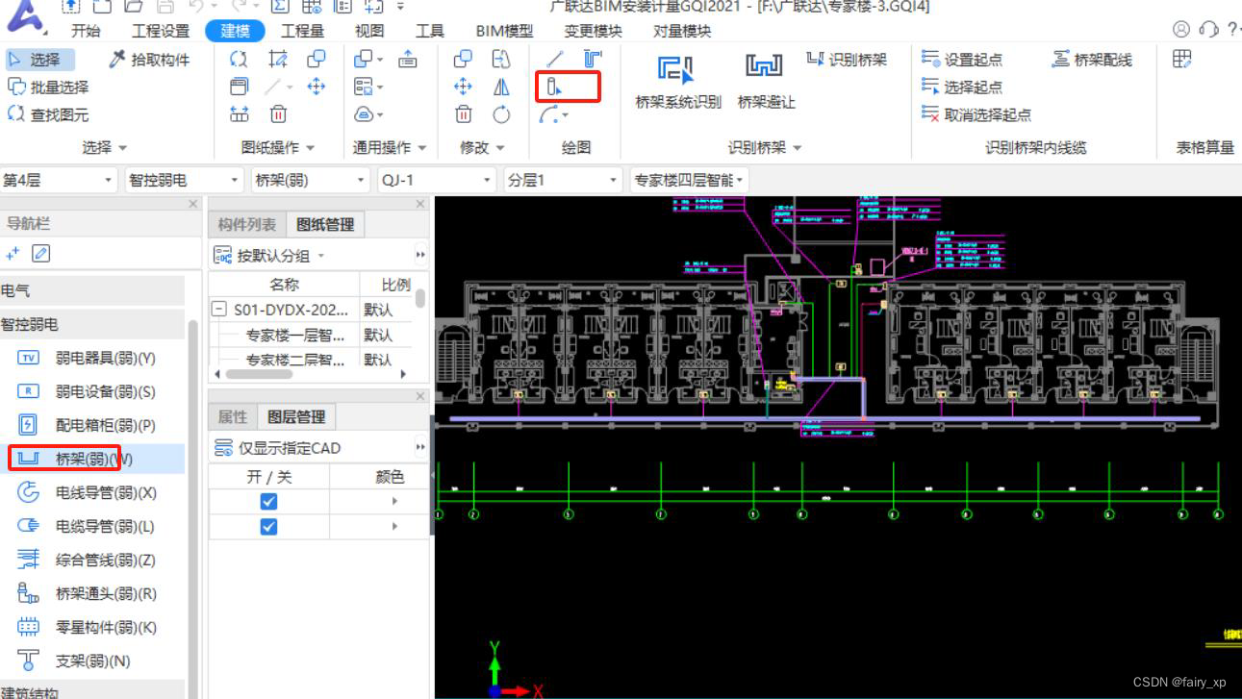The image size is (1242, 699).
Task: Launch the 桥架避让 tray avoidance tool
Action: (x=766, y=82)
